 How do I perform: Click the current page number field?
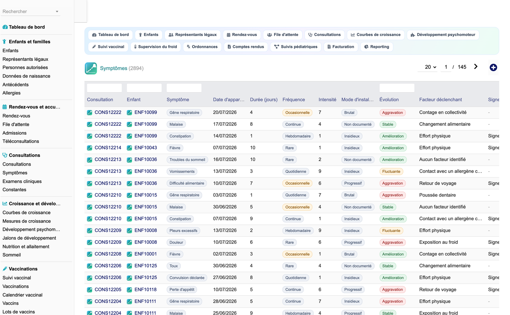(x=446, y=67)
